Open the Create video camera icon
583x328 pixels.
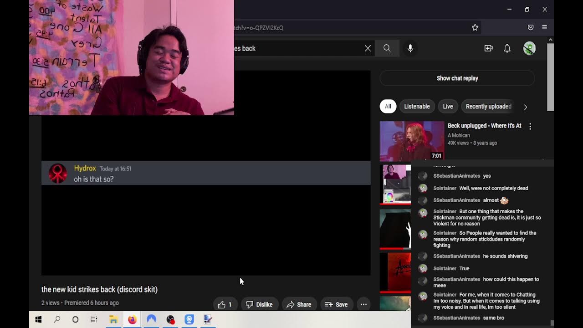coord(488,48)
